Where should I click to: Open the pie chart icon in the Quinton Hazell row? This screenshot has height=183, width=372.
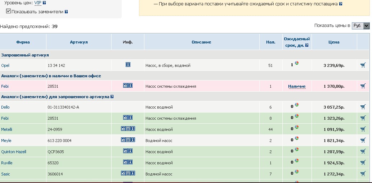click(x=297, y=149)
